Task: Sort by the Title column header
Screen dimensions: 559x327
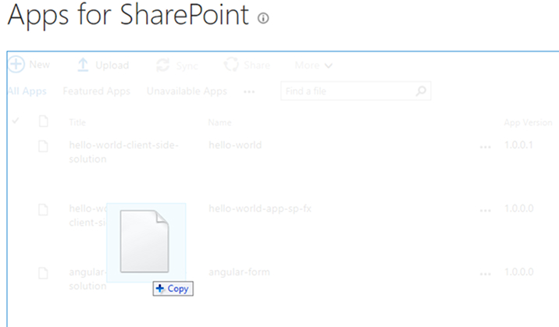Action: [77, 123]
